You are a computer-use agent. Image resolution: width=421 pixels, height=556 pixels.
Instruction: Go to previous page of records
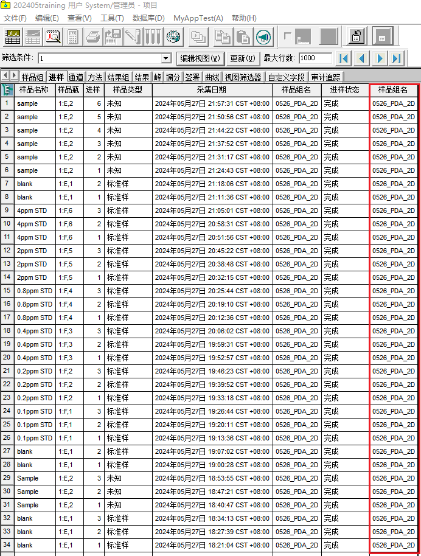361,58
